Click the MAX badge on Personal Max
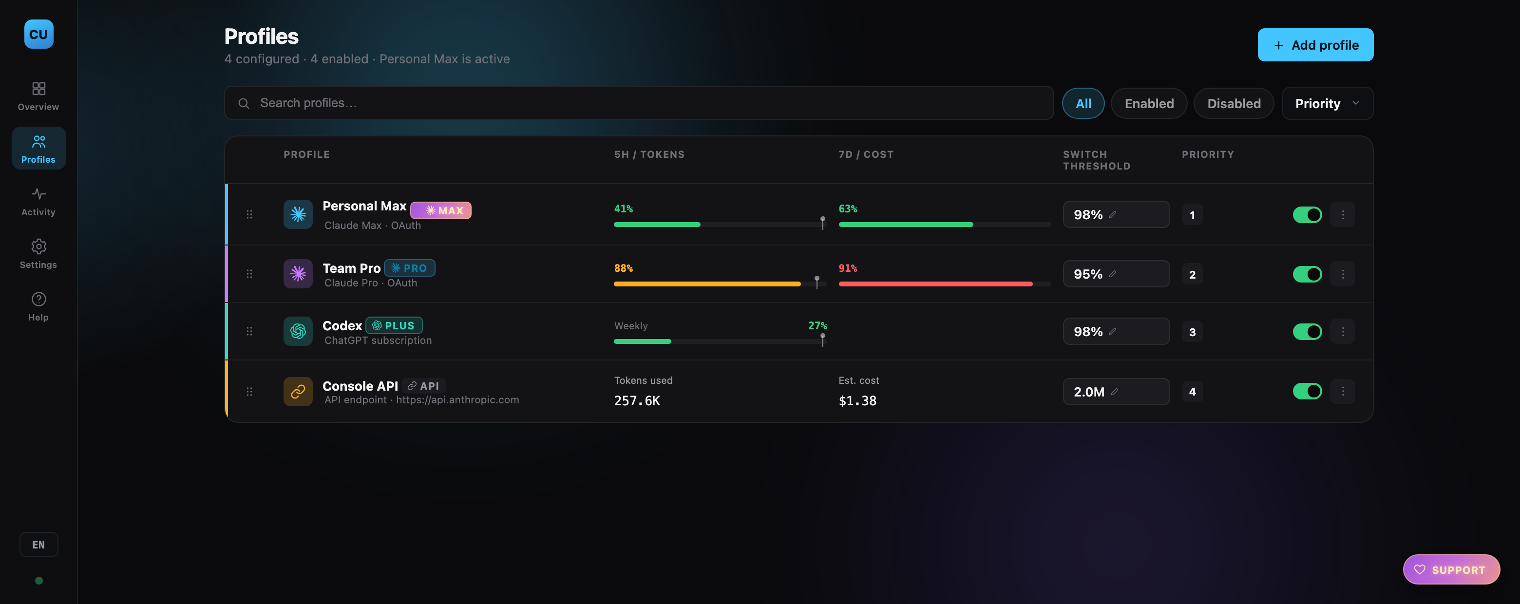The image size is (1520, 604). 441,210
